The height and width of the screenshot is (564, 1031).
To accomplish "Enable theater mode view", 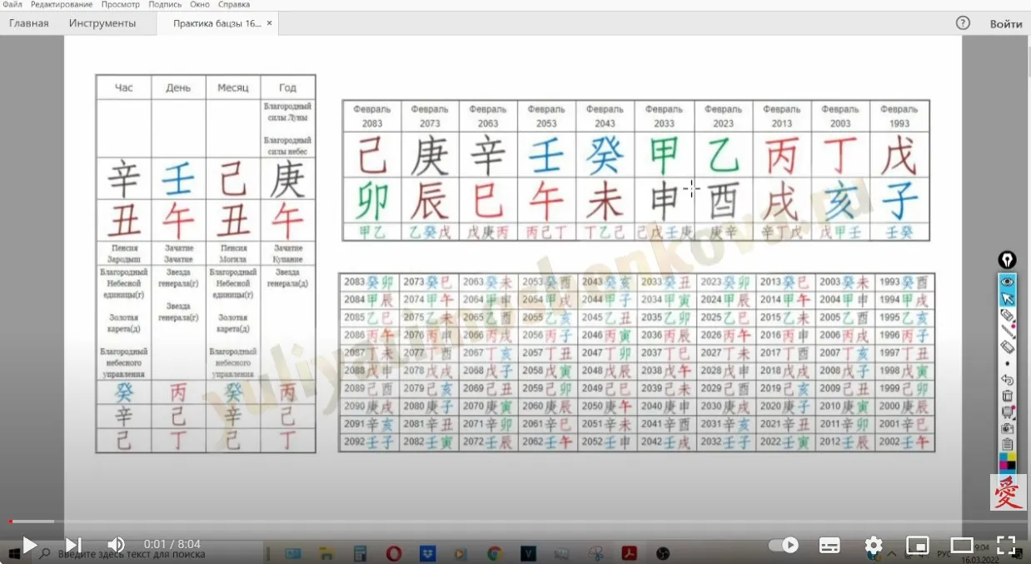I will tap(962, 545).
